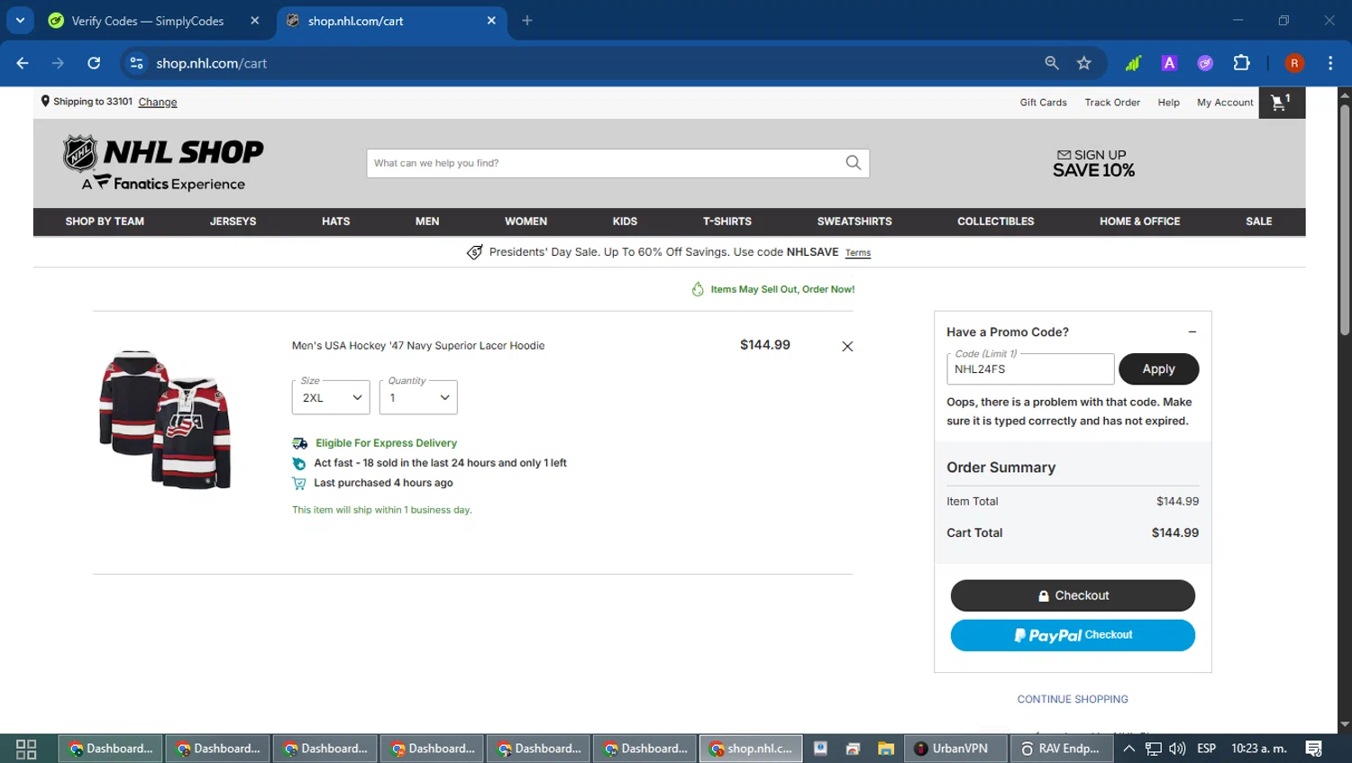Change the shipping zip code
The width and height of the screenshot is (1352, 763).
(x=158, y=102)
